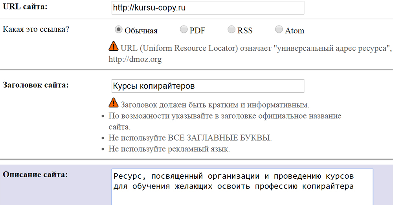
Task: Click the warning icon beside the Заголовок hint
Action: [114, 103]
